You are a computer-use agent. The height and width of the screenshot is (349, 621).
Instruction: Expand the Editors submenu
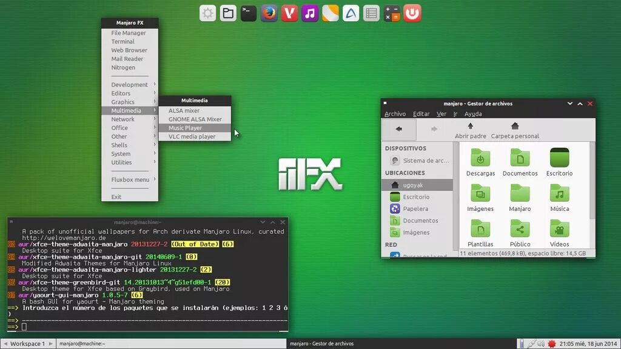point(130,93)
